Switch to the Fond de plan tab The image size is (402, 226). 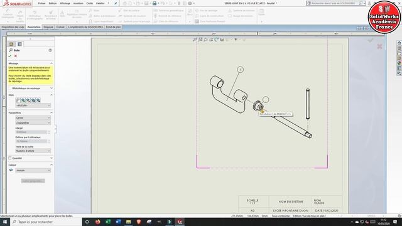coord(113,27)
